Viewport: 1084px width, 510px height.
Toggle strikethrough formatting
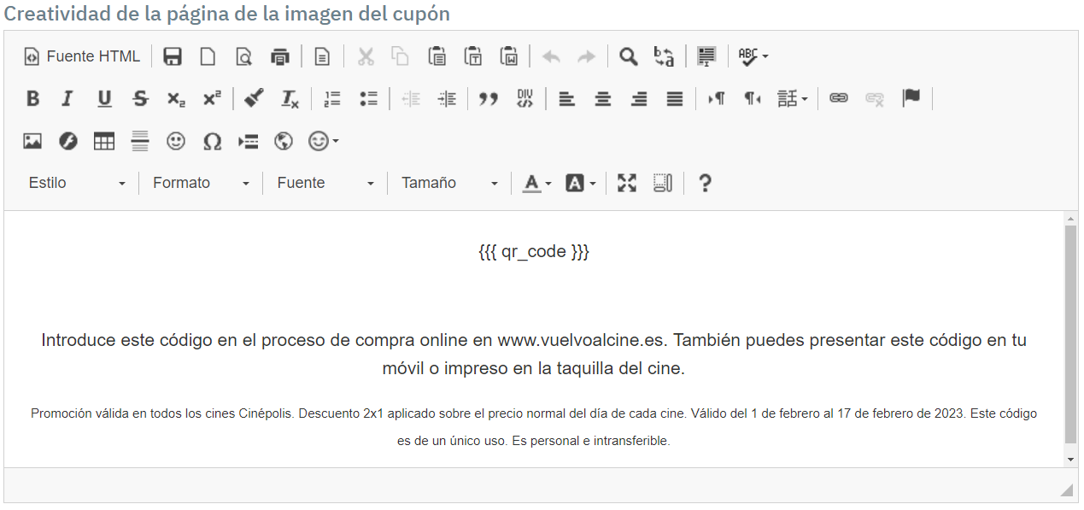tap(140, 98)
